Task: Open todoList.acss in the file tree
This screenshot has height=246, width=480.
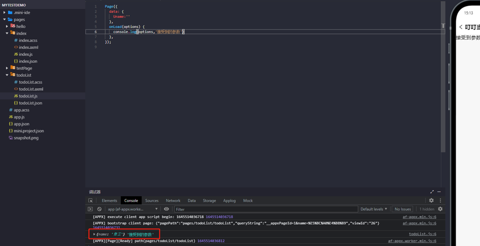Action: (30, 82)
